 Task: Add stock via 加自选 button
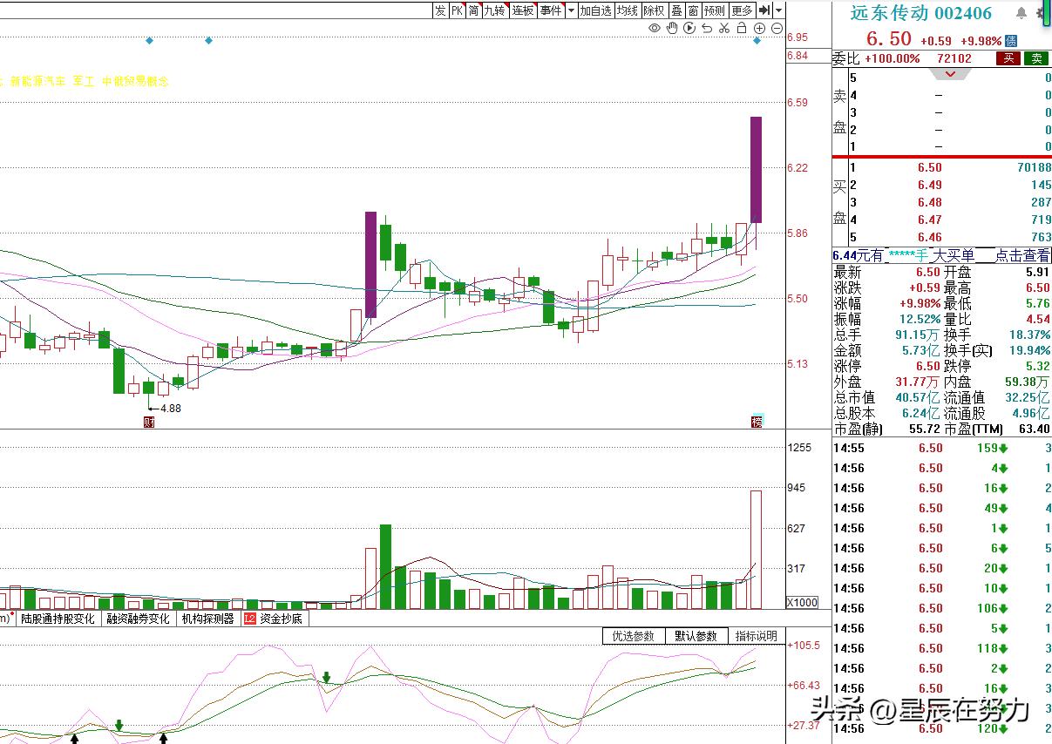(596, 10)
